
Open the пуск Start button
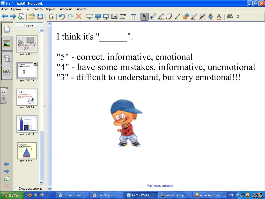[12, 195]
